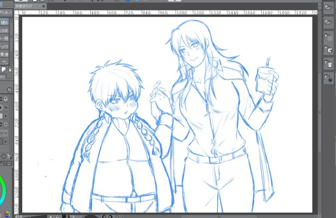Viewport: 336px width, 218px height.
Task: Adjust tool size stepper arrows
Action: [x=1, y=99]
